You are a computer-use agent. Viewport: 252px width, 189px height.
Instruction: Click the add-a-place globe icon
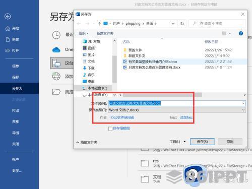click(56, 77)
